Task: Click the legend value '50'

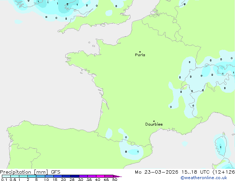Action: click(115, 180)
